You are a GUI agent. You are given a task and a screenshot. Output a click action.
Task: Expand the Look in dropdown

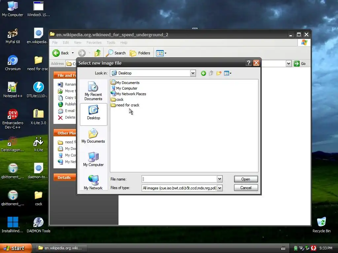click(193, 73)
